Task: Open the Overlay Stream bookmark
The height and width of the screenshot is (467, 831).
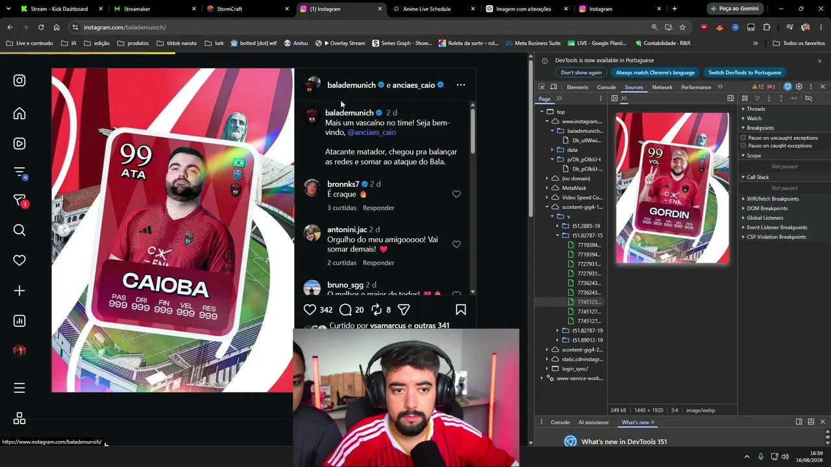Action: coord(340,43)
